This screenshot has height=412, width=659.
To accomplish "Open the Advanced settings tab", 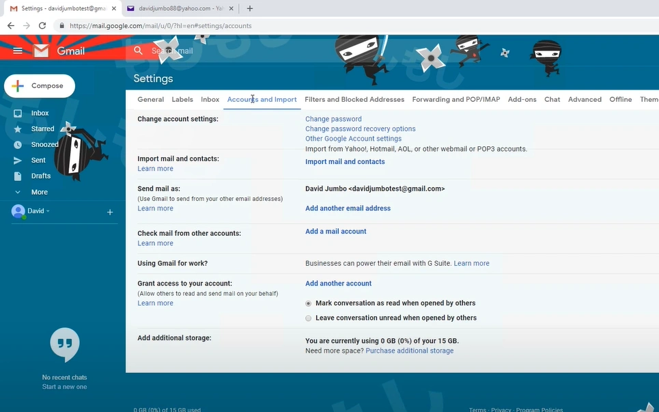I will tap(585, 100).
